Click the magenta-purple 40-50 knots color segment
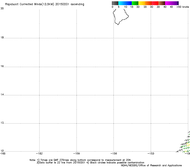Image resolution: width=190 pixels, height=167 pixels. tap(172, 3)
